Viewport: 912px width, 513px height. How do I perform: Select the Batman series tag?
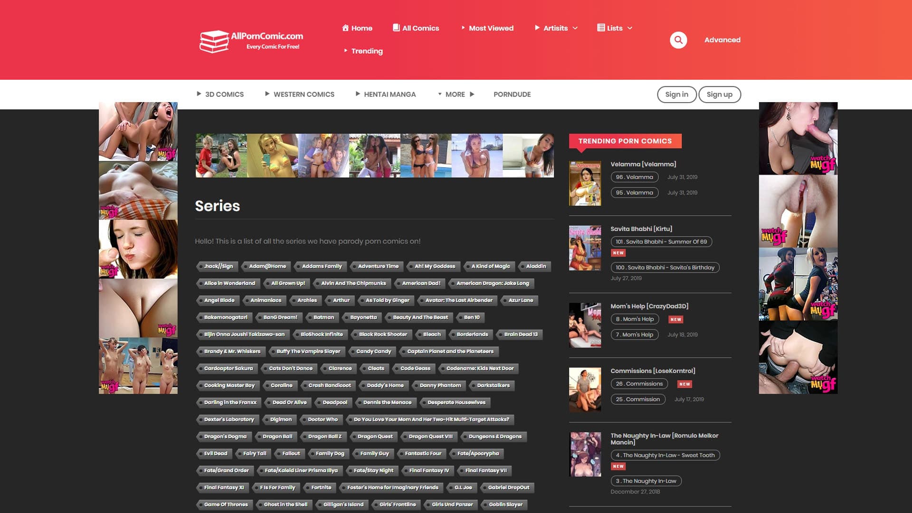tap(323, 317)
